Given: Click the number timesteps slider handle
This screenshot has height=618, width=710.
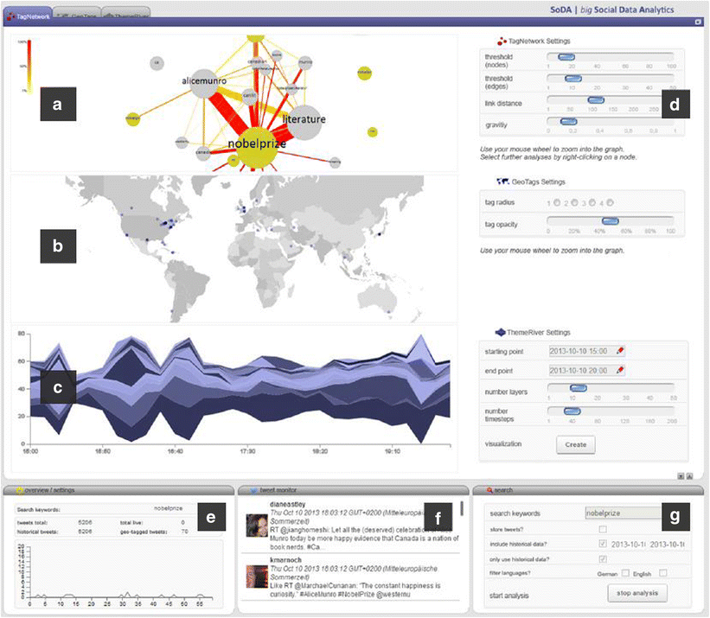Looking at the screenshot, I should point(572,411).
